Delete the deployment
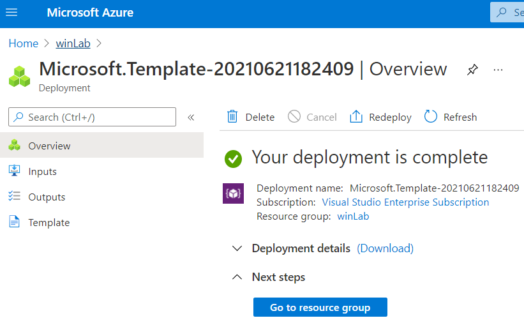 point(251,117)
